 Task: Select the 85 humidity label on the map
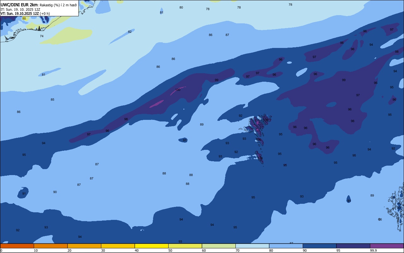pos(52,100)
